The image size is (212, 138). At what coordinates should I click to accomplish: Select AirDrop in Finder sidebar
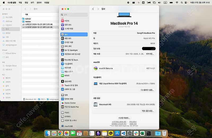pos(7,21)
